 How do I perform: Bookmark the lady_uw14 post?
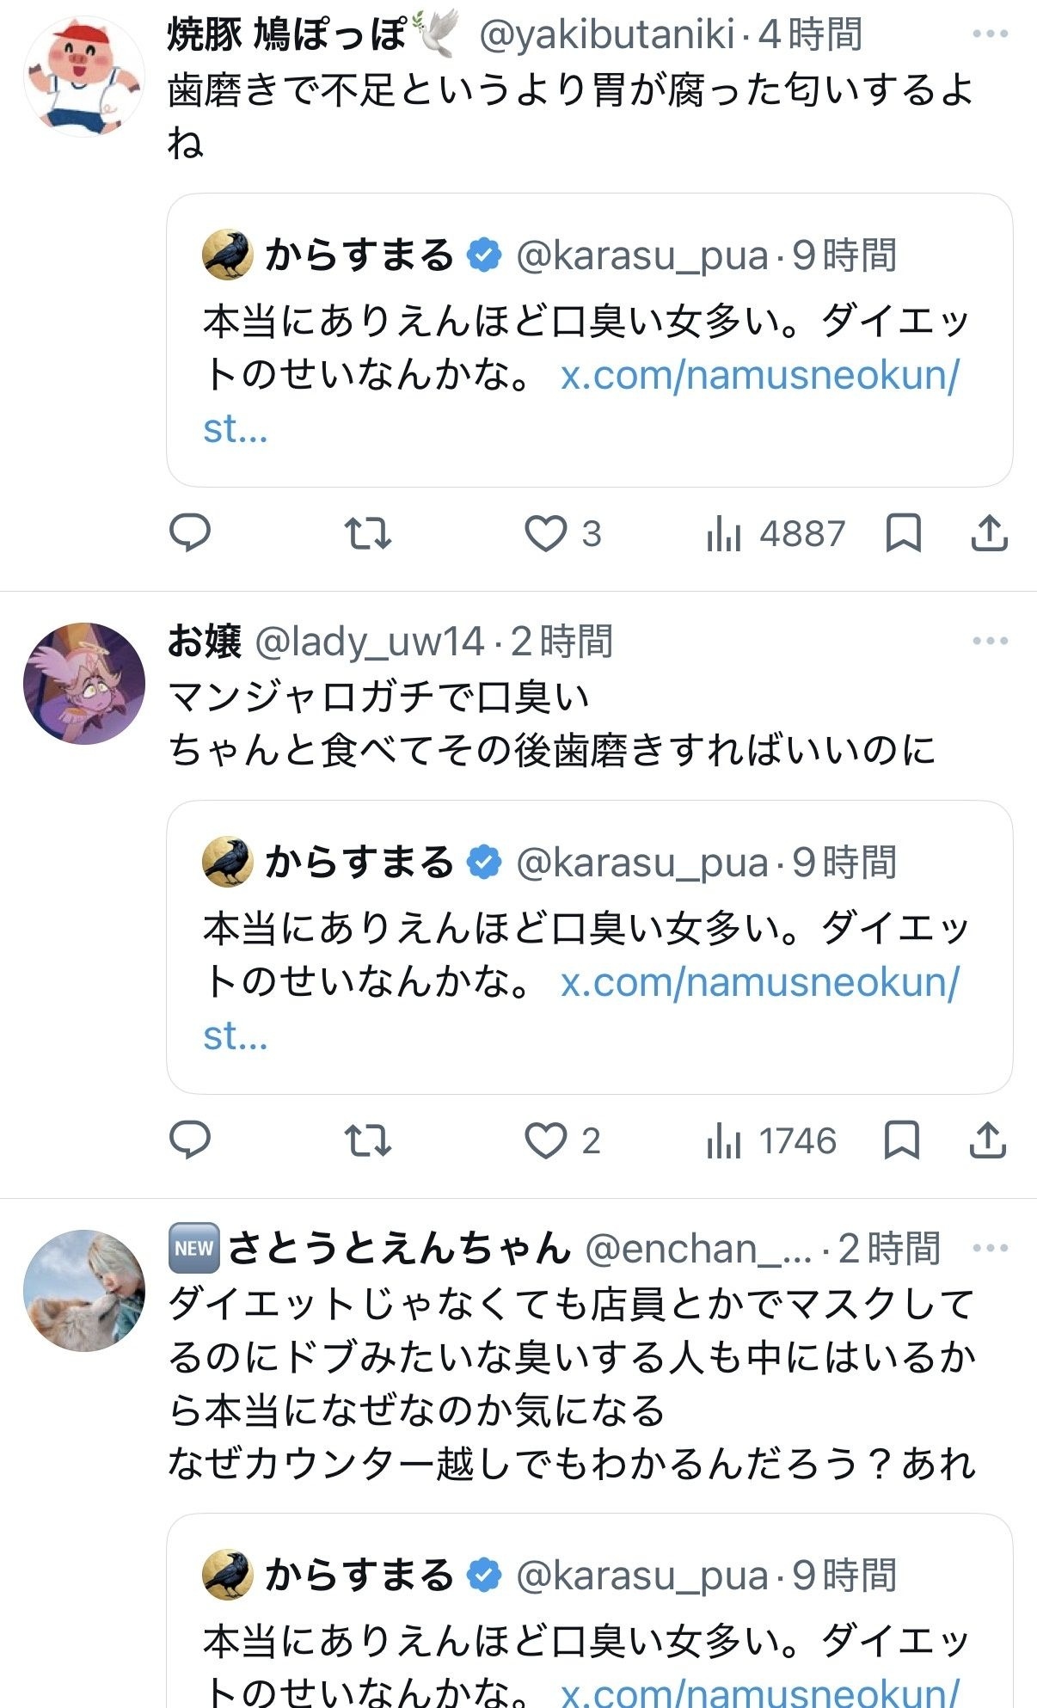pos(902,1141)
